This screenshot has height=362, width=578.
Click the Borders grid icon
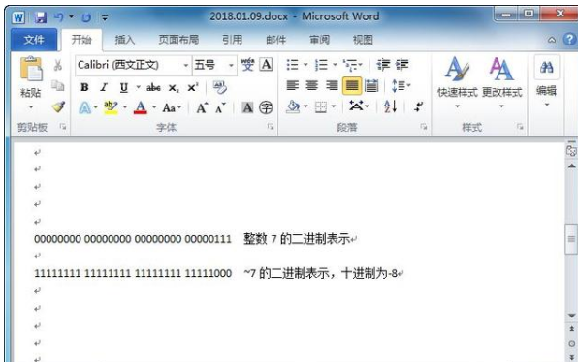coord(321,107)
